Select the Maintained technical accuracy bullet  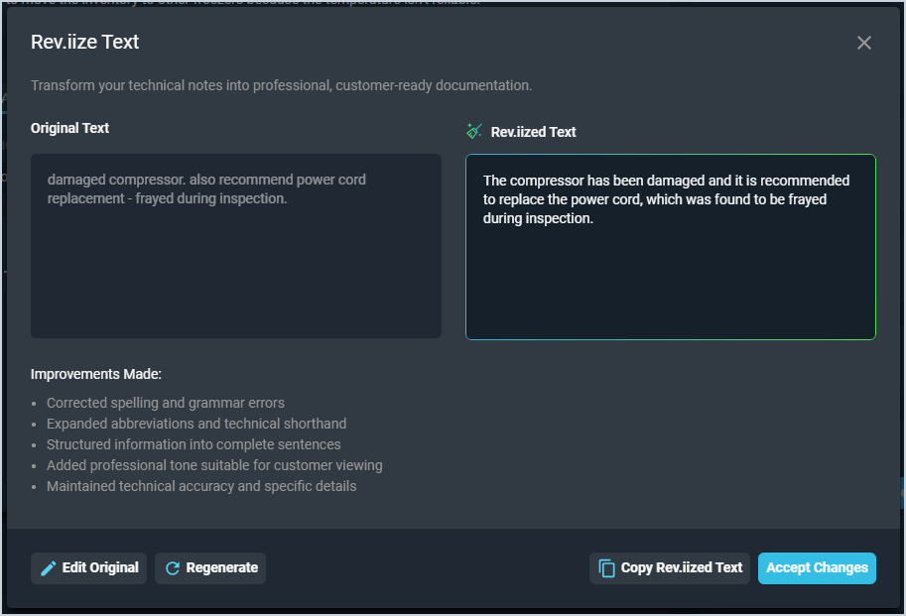coord(201,486)
